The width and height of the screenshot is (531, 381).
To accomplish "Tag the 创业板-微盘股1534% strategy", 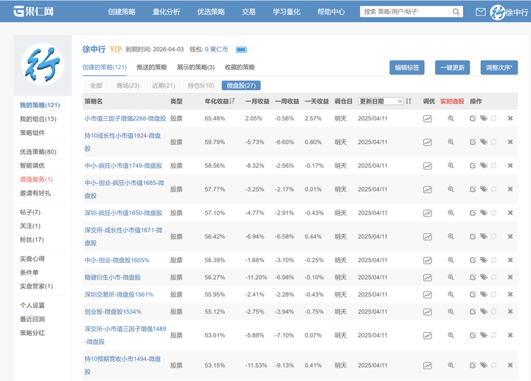I will (x=484, y=311).
